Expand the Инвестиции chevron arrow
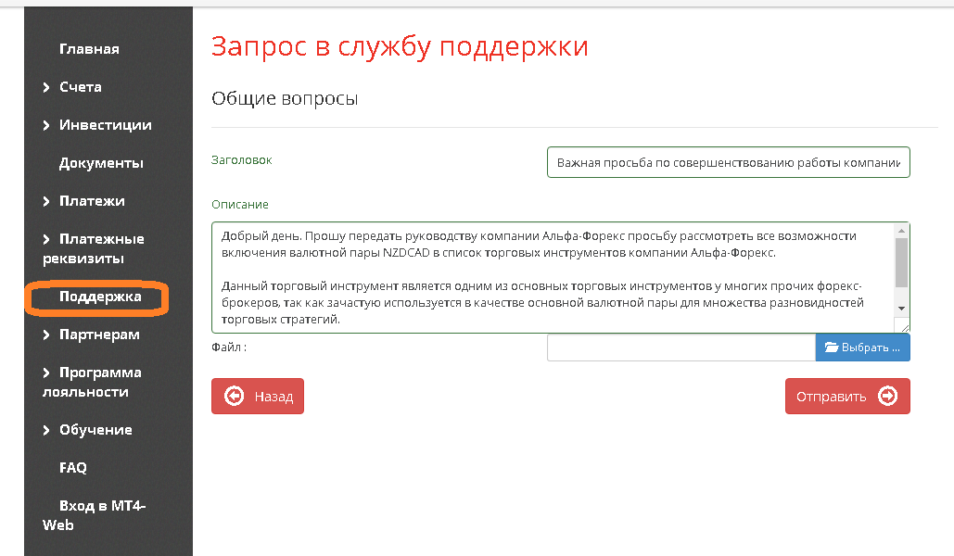 46,125
